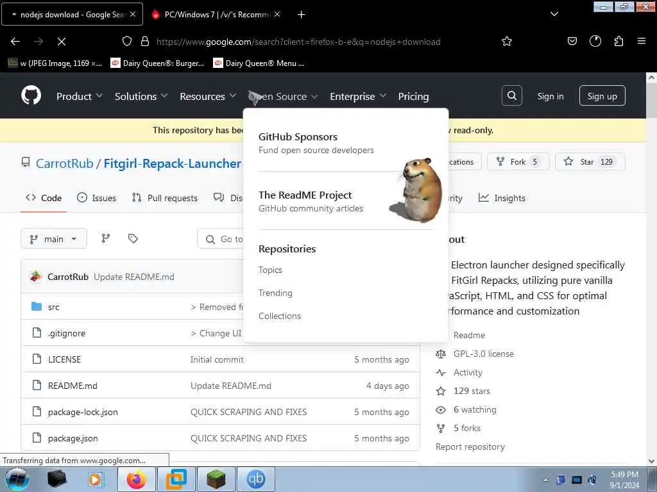Stop page loading with X button
Screen dimensions: 657x492
coord(62,42)
